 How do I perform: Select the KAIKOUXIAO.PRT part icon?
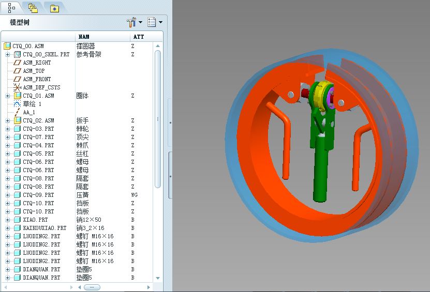(x=18, y=228)
